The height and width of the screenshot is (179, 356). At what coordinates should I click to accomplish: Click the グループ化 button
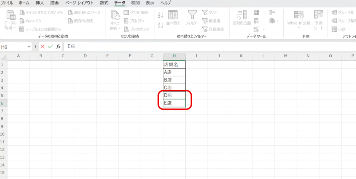pos(343,12)
